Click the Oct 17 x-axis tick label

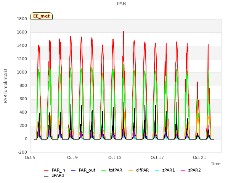(x=157, y=157)
